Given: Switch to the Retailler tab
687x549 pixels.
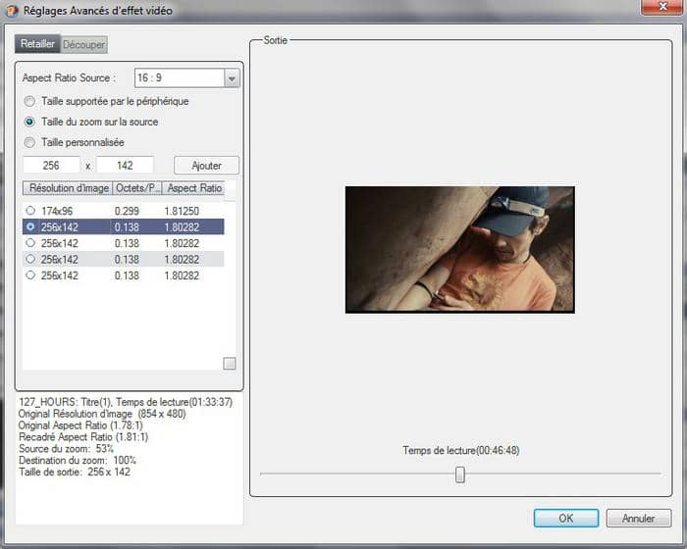Looking at the screenshot, I should tap(37, 44).
